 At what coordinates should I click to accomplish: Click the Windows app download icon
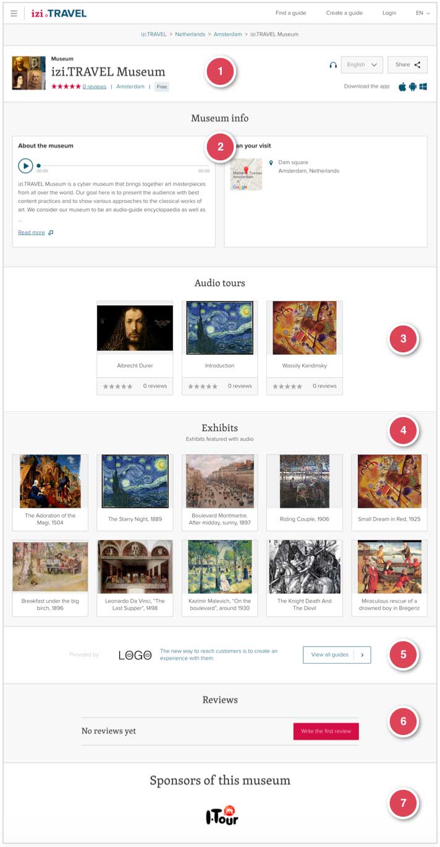click(423, 87)
